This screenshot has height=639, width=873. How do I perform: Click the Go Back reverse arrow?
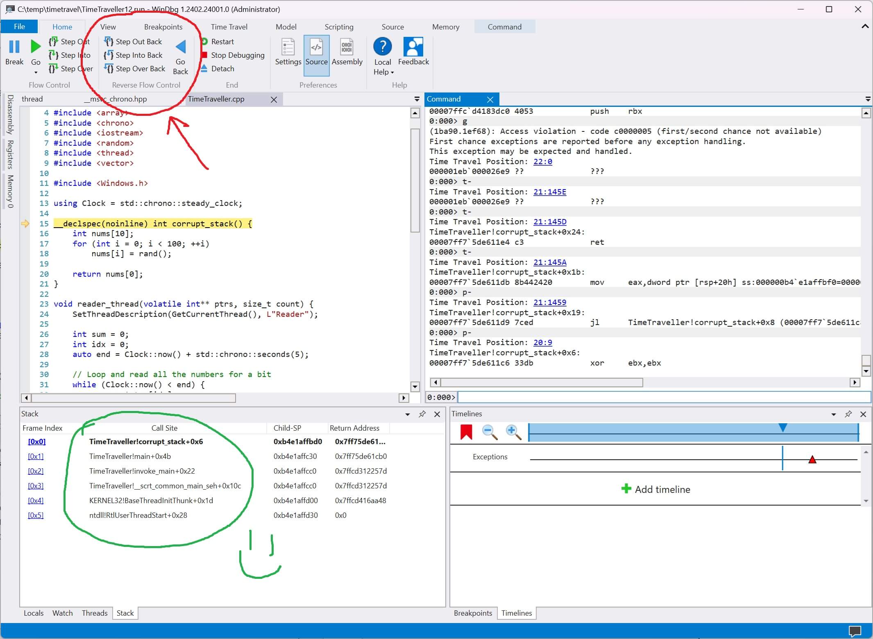[181, 47]
